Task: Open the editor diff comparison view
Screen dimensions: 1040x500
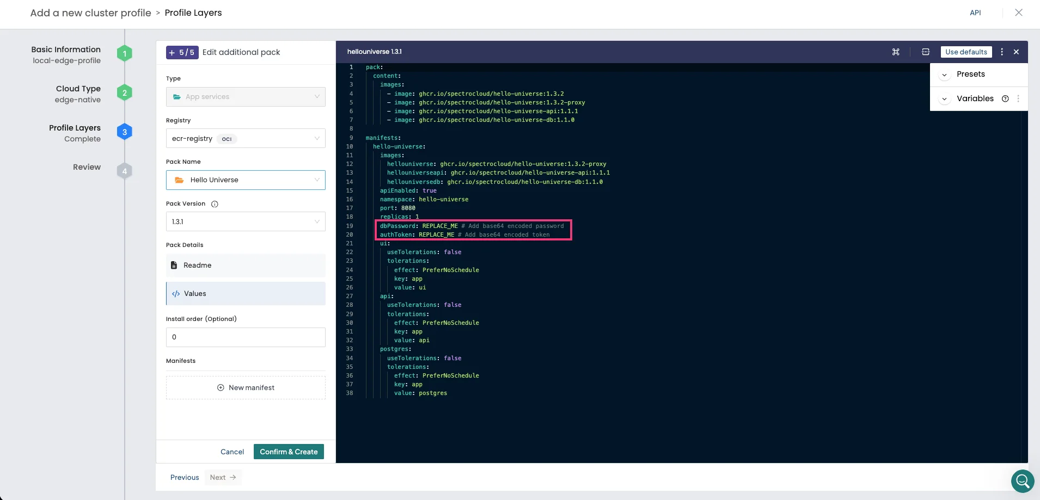Action: [925, 52]
